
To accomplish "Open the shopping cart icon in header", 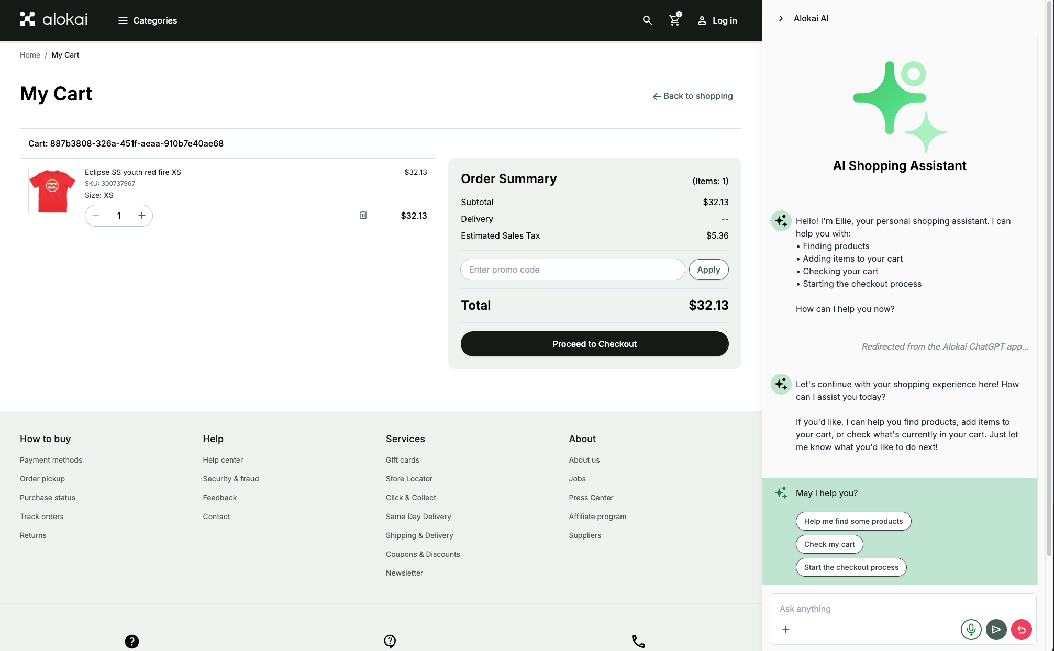I will click(674, 20).
